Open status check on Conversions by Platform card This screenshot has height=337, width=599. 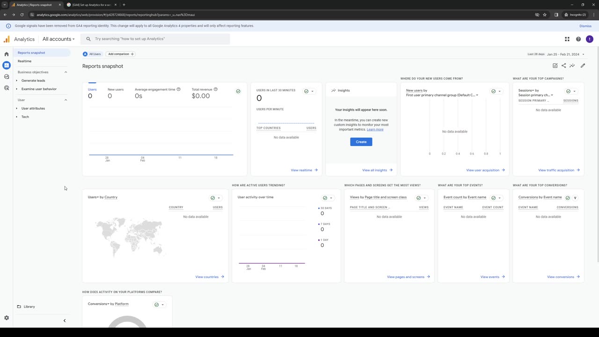pos(159,305)
